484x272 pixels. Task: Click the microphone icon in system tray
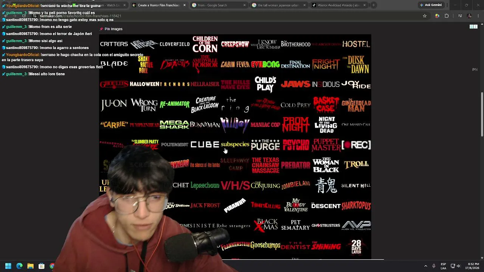[x=434, y=266]
